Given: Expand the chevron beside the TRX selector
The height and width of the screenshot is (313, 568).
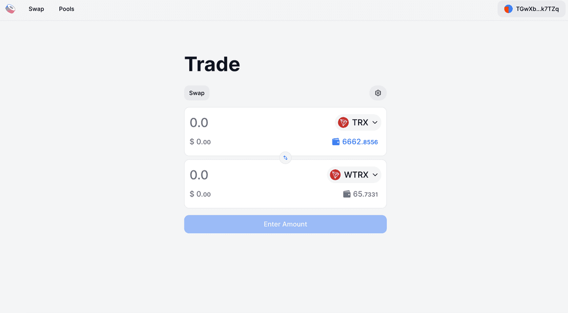Looking at the screenshot, I should point(374,122).
